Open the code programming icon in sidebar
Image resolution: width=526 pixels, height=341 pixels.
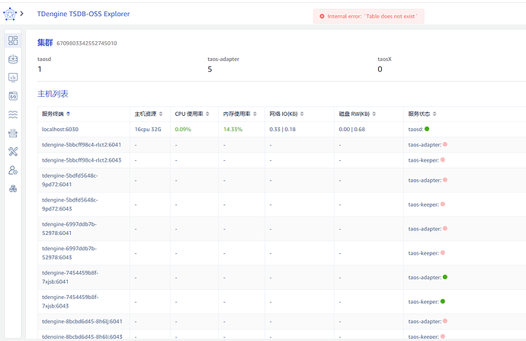tap(13, 96)
